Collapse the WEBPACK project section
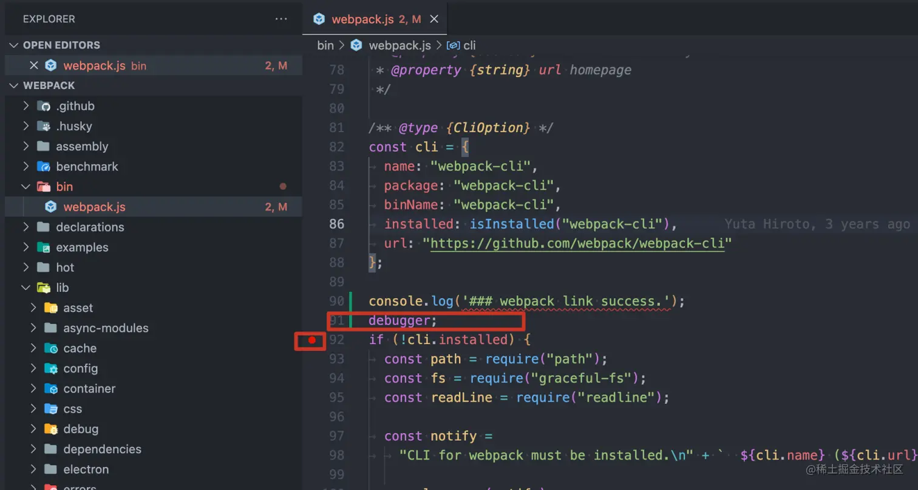 (x=13, y=86)
